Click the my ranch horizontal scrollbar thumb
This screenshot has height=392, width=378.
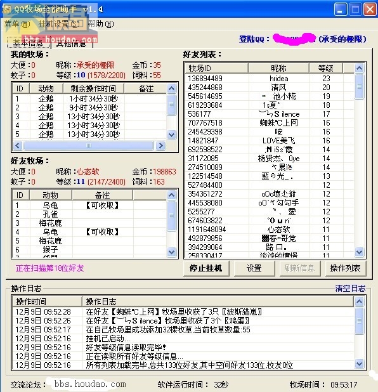coord(89,145)
